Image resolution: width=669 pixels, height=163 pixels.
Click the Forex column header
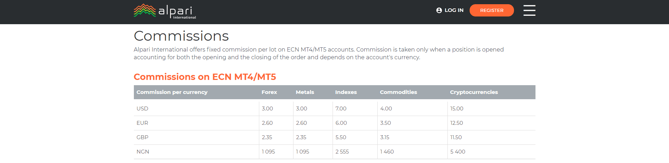click(269, 92)
